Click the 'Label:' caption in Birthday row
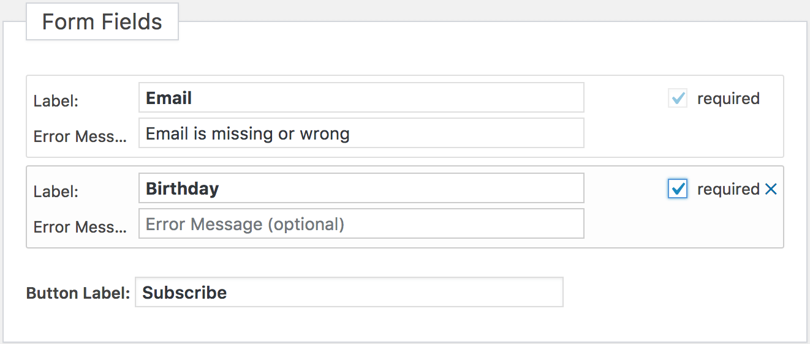This screenshot has height=344, width=810. coord(56,192)
